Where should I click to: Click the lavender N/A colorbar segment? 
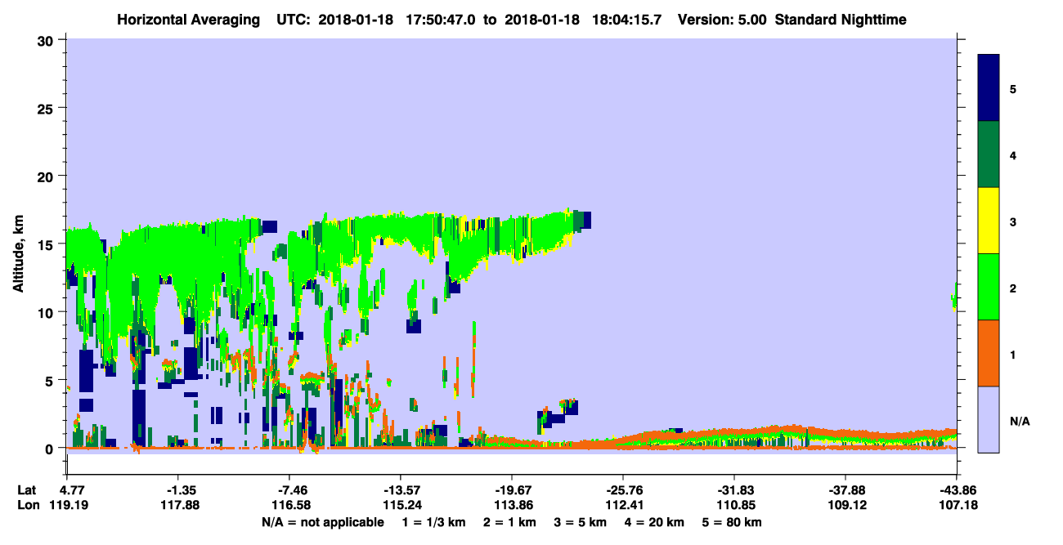pyautogui.click(x=989, y=419)
